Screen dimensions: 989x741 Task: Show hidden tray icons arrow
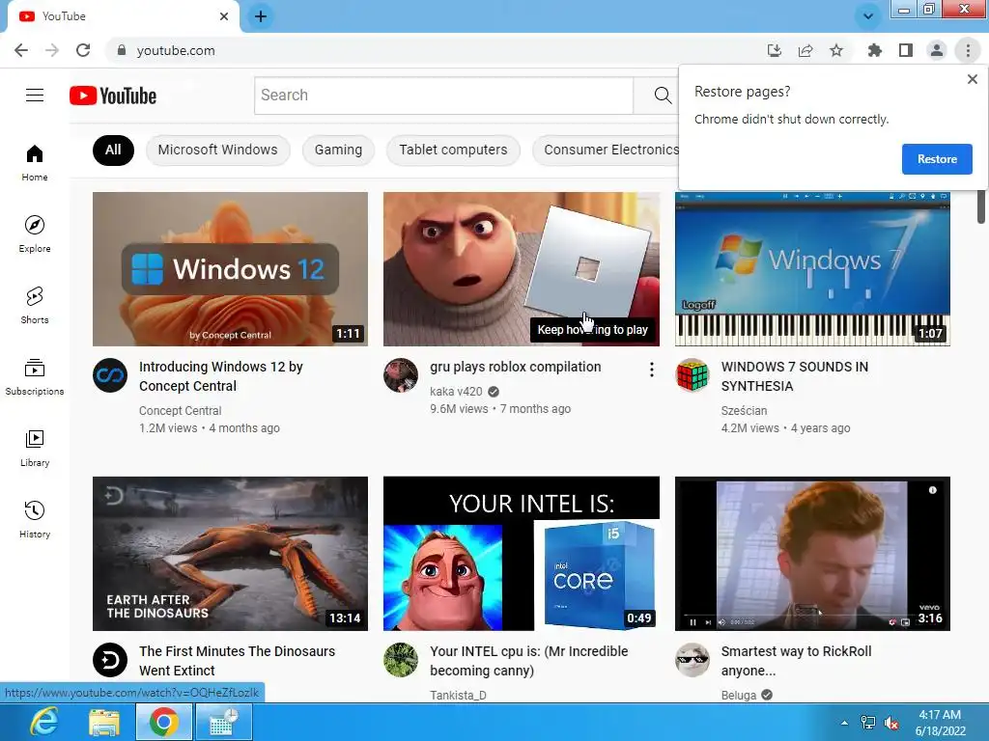(x=844, y=723)
